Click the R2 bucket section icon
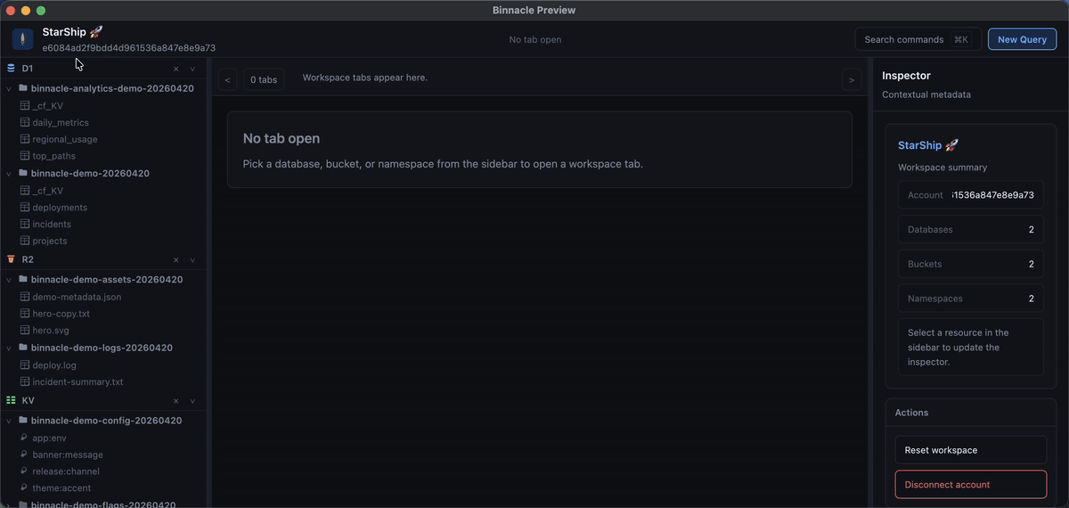 pos(11,259)
